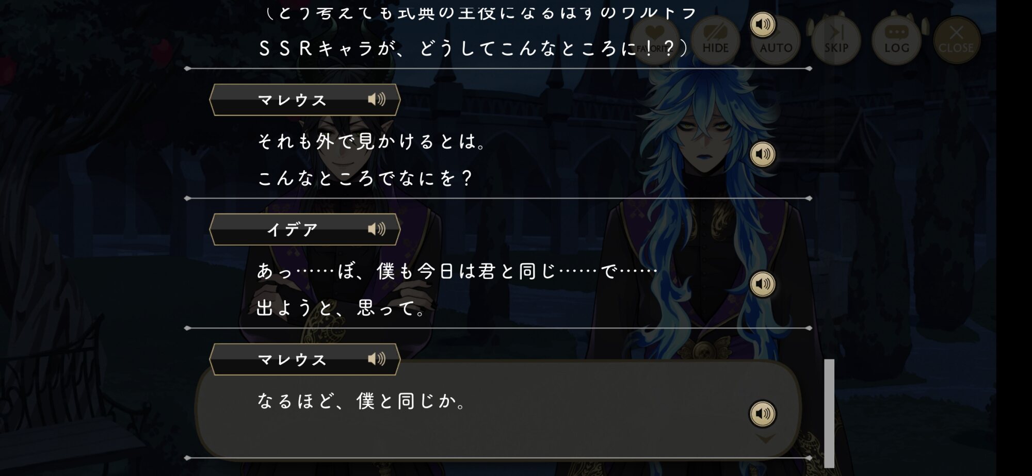Play voice for Idia's 'あっ……ぼ、僕も' line
Screen dimensions: 1032x476
click(x=763, y=284)
